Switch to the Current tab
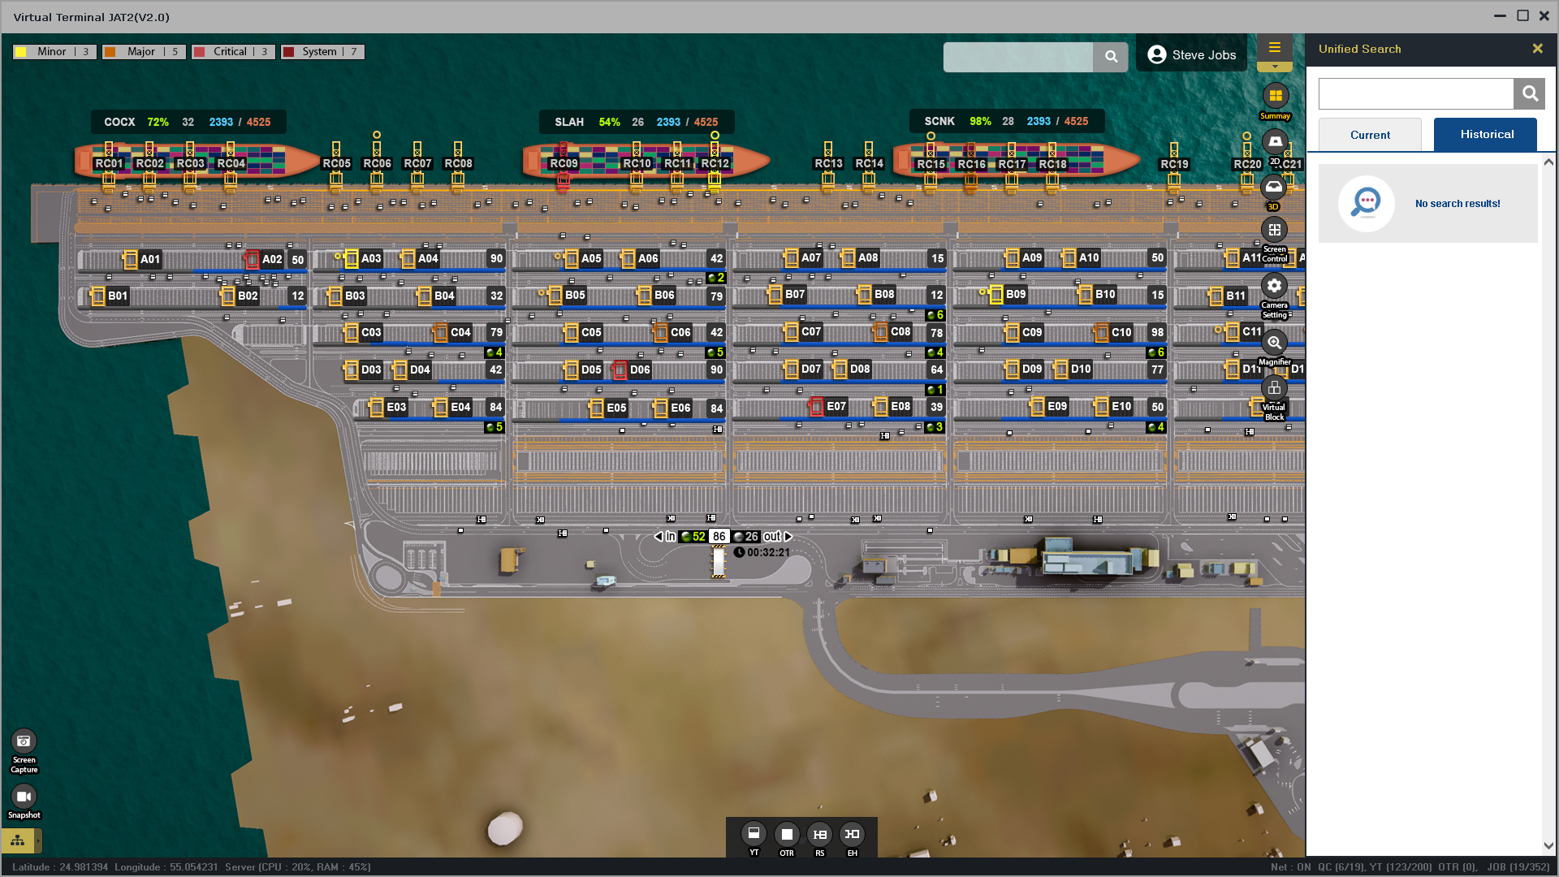 1370,135
